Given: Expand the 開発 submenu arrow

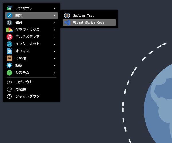Looking at the screenshot, I should coord(54,16).
